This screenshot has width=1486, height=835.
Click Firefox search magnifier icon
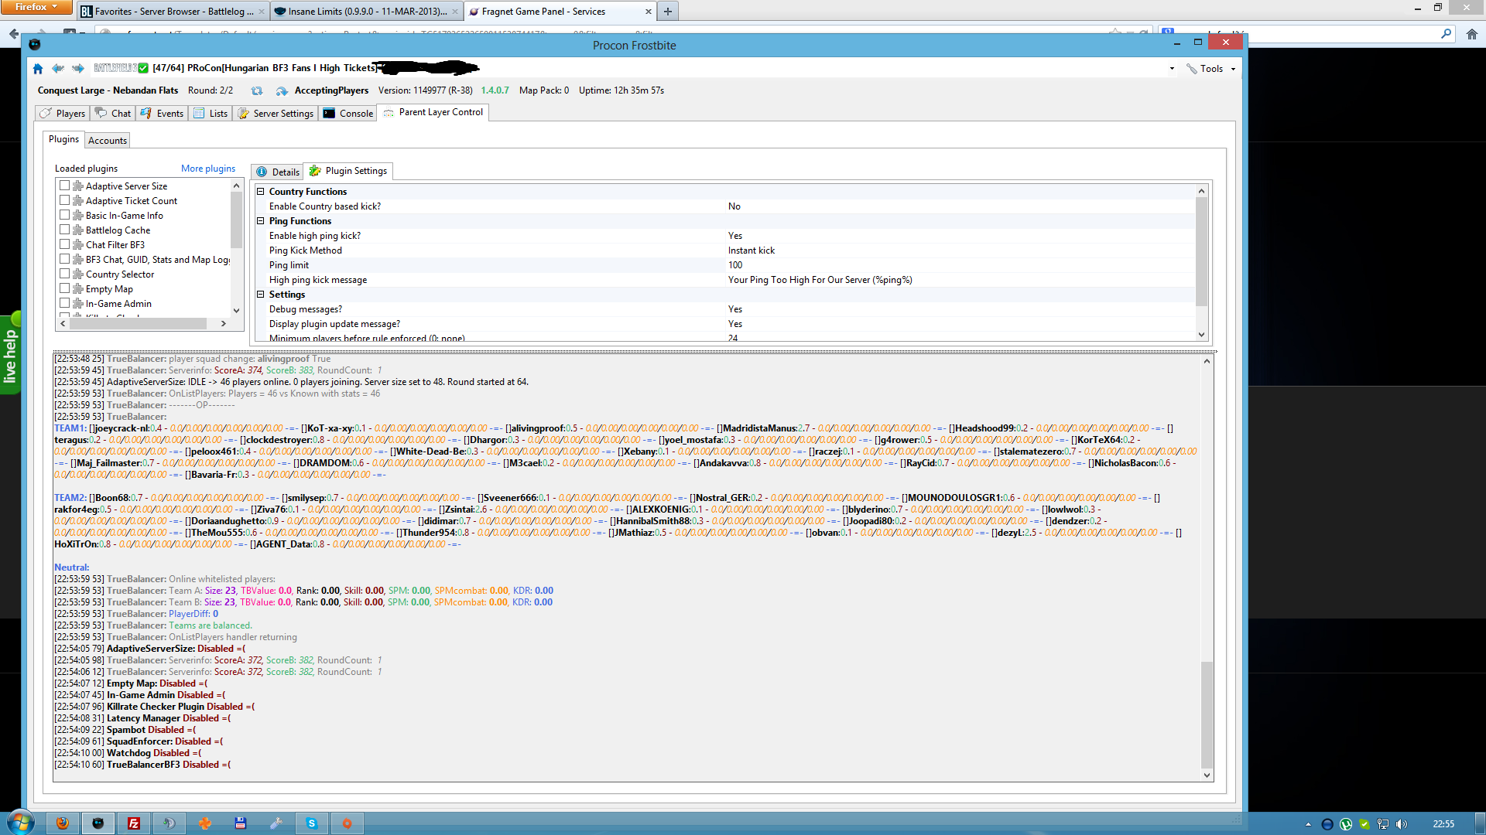pos(1446,34)
